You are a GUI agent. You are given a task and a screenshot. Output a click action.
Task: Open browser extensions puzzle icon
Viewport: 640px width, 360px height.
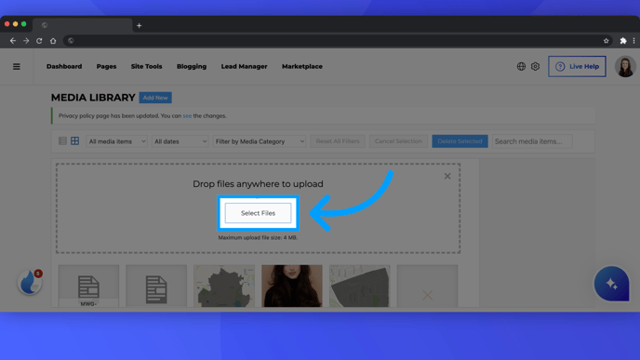pyautogui.click(x=623, y=41)
